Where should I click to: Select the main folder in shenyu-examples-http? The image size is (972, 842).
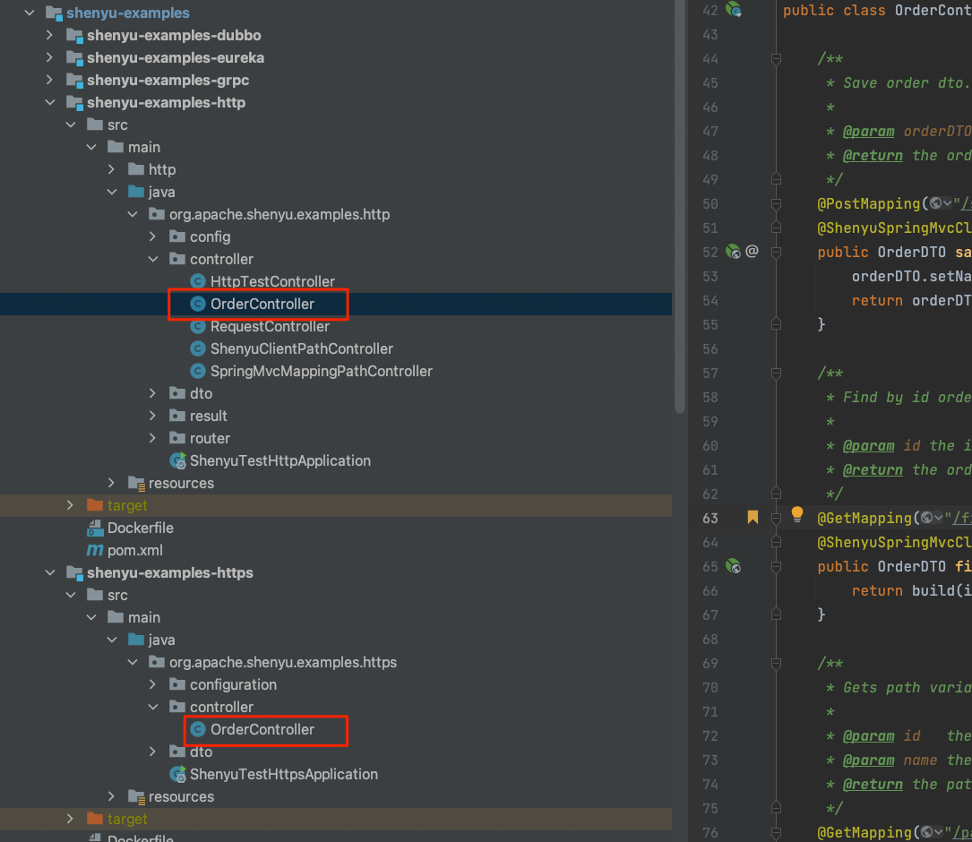tap(144, 147)
